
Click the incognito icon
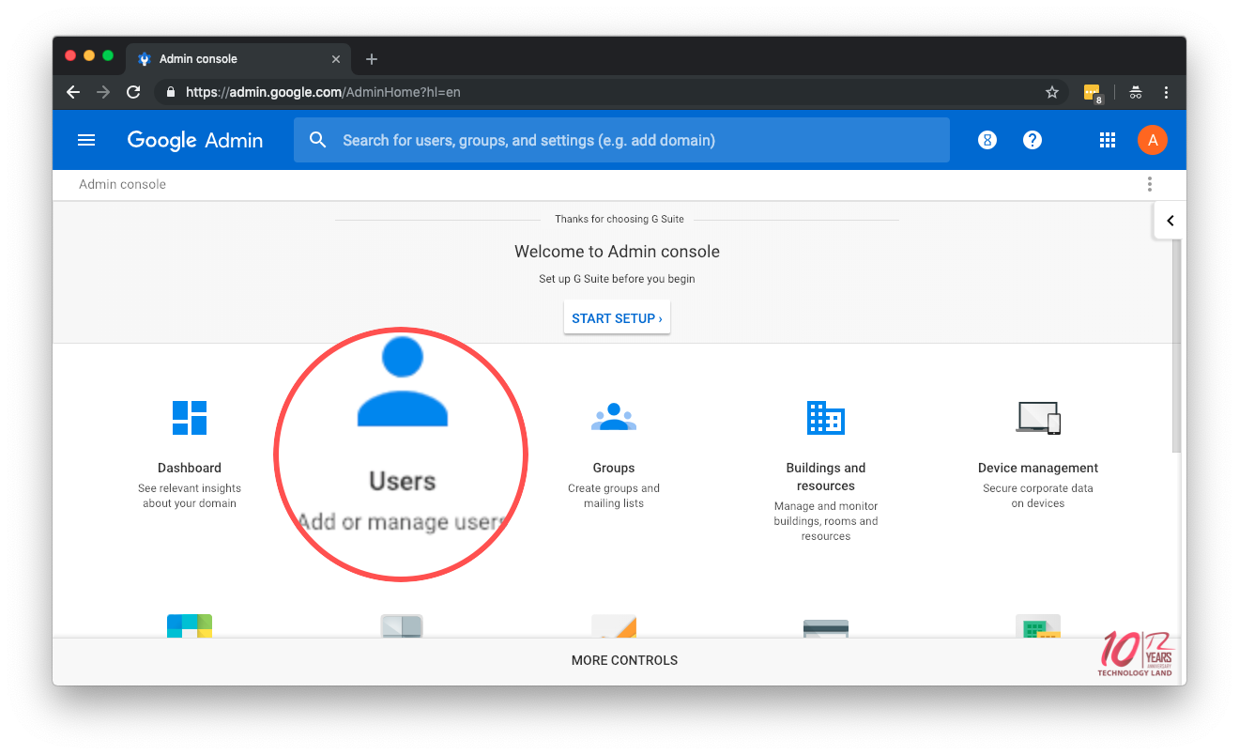click(1136, 92)
